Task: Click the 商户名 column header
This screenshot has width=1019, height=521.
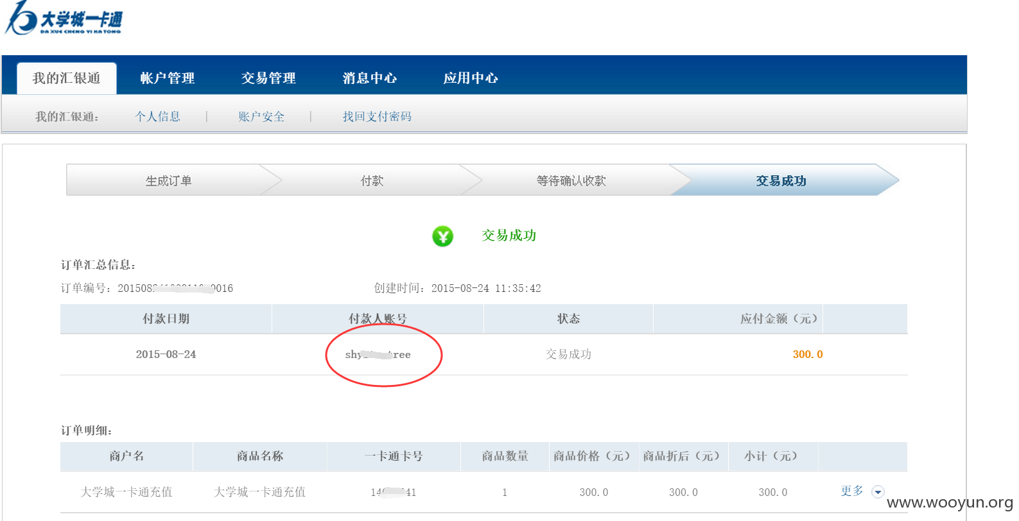Action: tap(126, 456)
